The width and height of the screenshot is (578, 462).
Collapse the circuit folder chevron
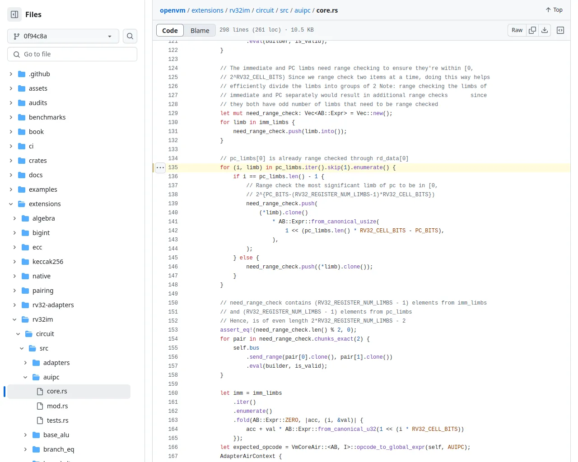[18, 334]
